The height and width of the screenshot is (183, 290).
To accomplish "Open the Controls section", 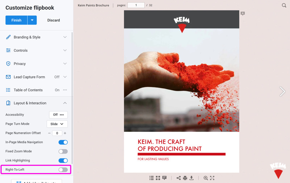I will click(x=37, y=50).
